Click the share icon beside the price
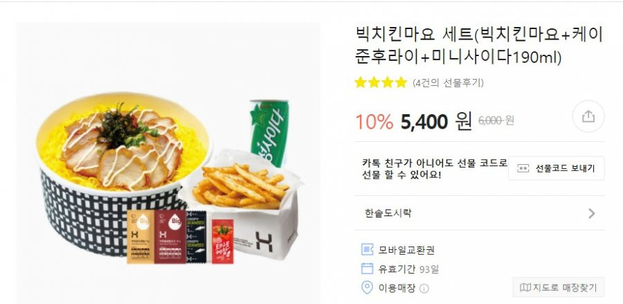This screenshot has width=623, height=304. (x=588, y=116)
